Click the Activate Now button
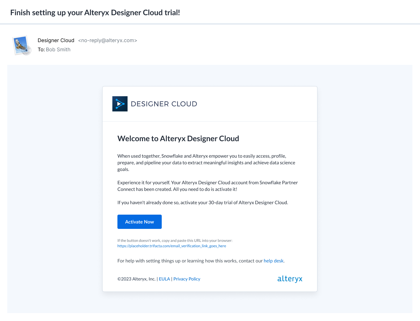Viewport: 420px width, 321px height. click(140, 222)
